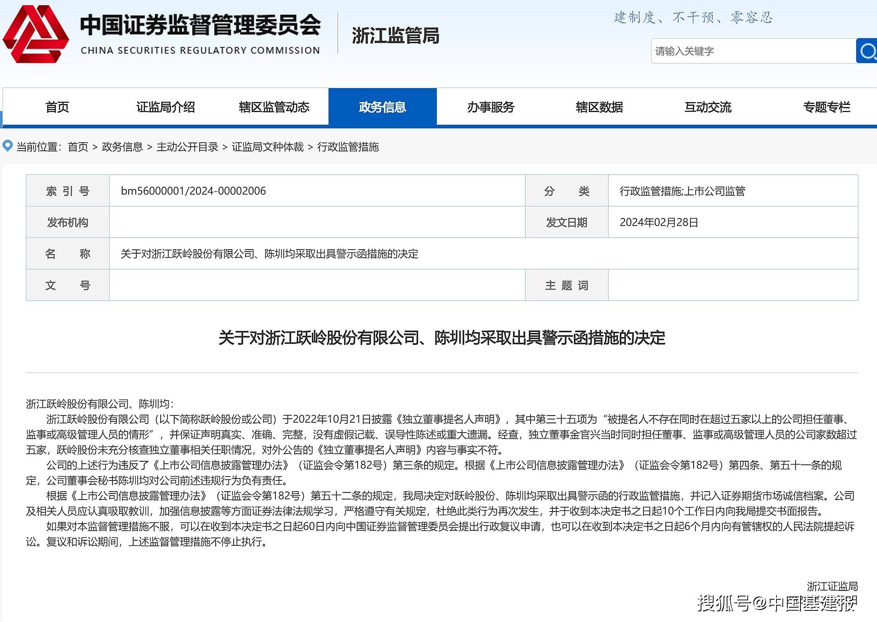The image size is (877, 622).
Task: Open the 辖区监管动态 section
Action: [274, 106]
